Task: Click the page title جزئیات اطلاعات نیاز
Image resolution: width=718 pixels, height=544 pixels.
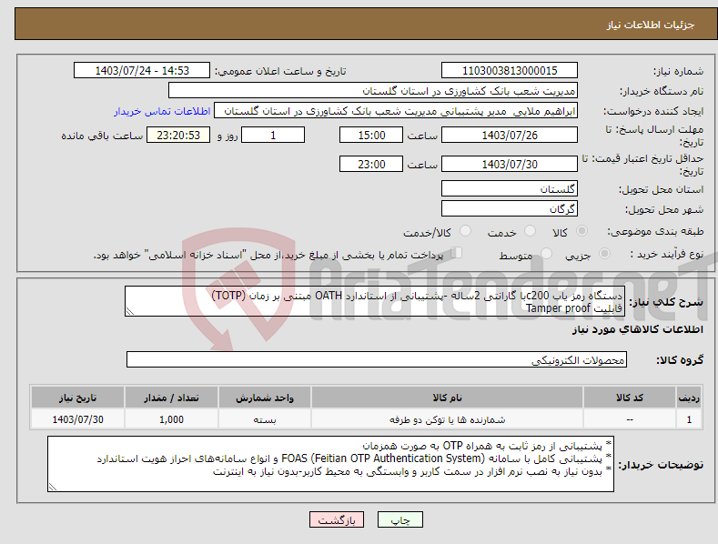Action: coord(651,25)
